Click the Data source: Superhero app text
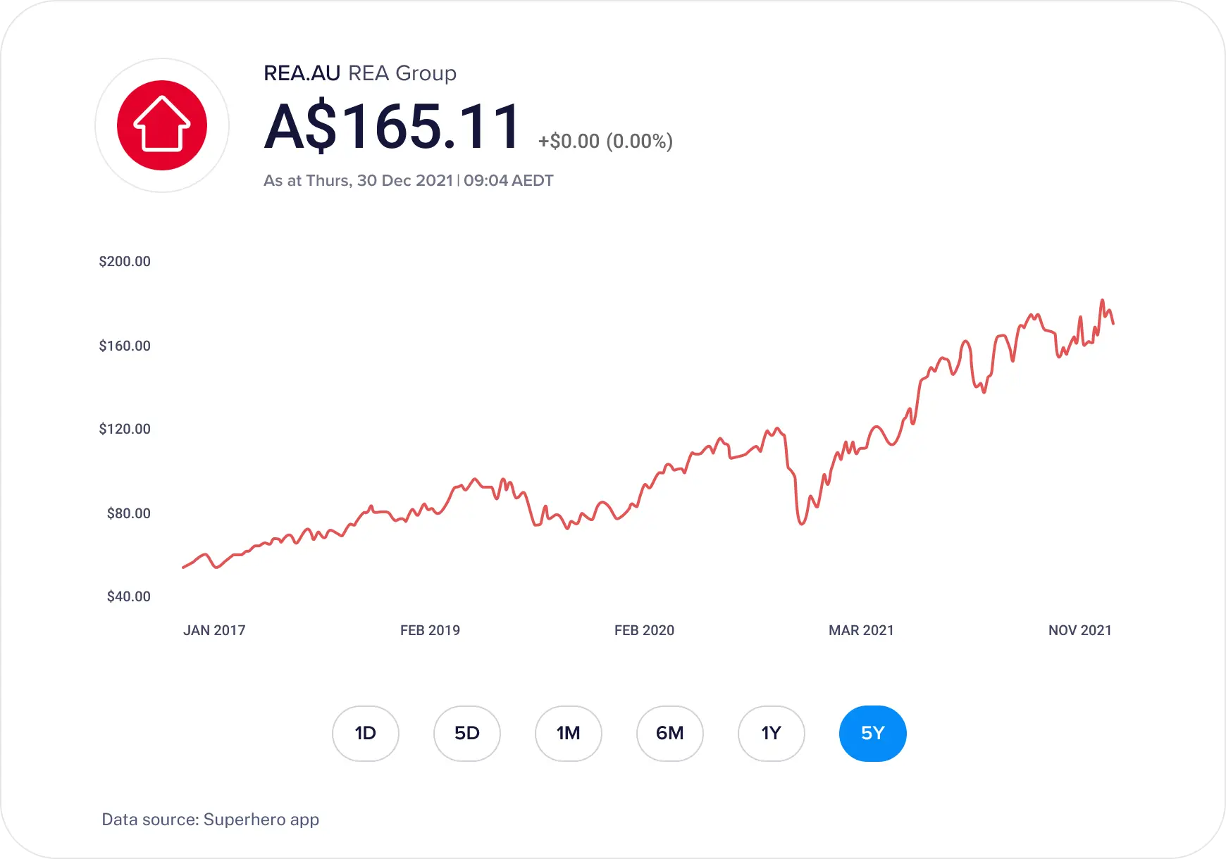 click(x=211, y=820)
